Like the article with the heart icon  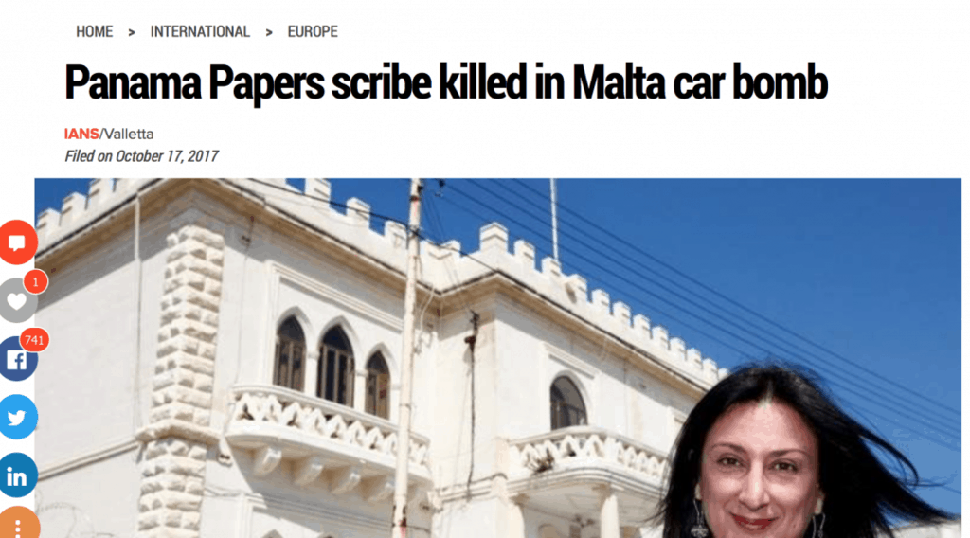pyautogui.click(x=17, y=301)
